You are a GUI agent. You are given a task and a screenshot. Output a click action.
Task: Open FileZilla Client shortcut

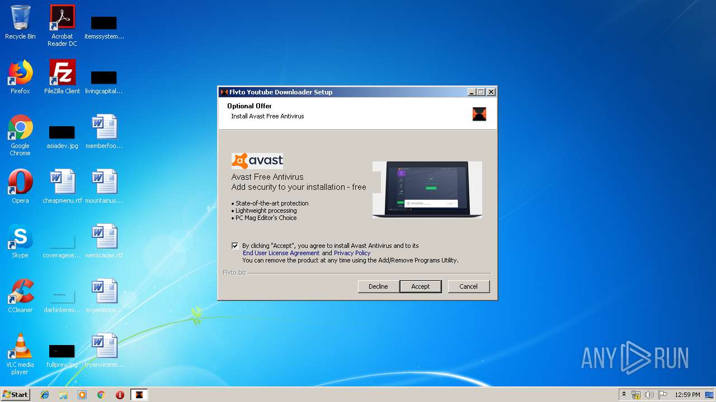[62, 77]
